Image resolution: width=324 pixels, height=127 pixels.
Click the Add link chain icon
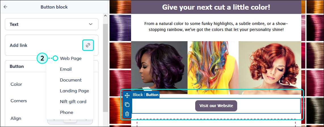tap(88, 45)
